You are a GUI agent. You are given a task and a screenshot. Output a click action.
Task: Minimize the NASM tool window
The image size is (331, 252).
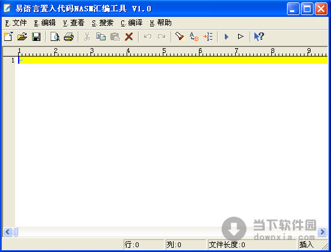click(293, 9)
